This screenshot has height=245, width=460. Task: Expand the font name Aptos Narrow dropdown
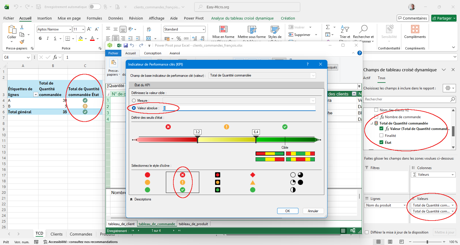pyautogui.click(x=70, y=29)
